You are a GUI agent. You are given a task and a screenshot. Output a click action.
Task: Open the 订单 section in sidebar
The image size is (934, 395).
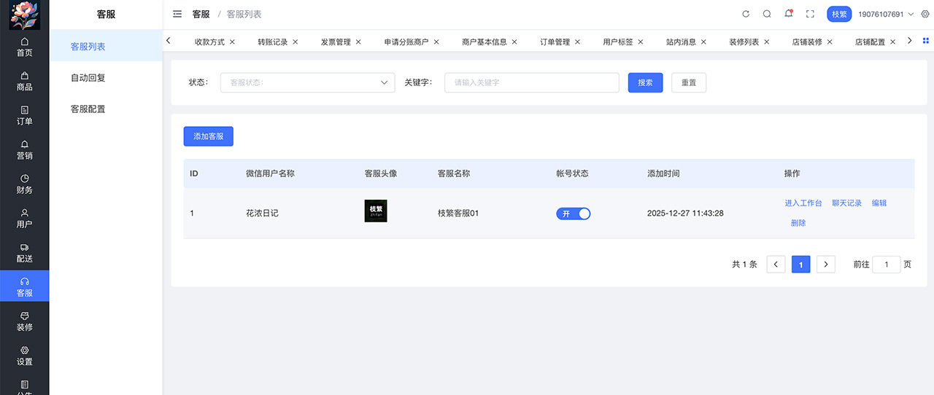click(x=25, y=115)
